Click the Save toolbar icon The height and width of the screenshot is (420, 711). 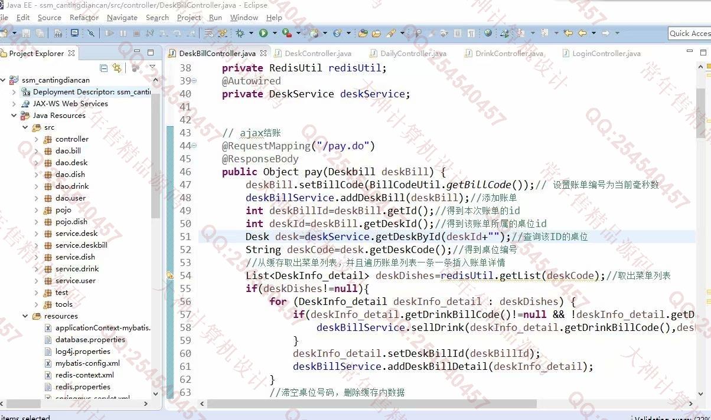pos(25,34)
